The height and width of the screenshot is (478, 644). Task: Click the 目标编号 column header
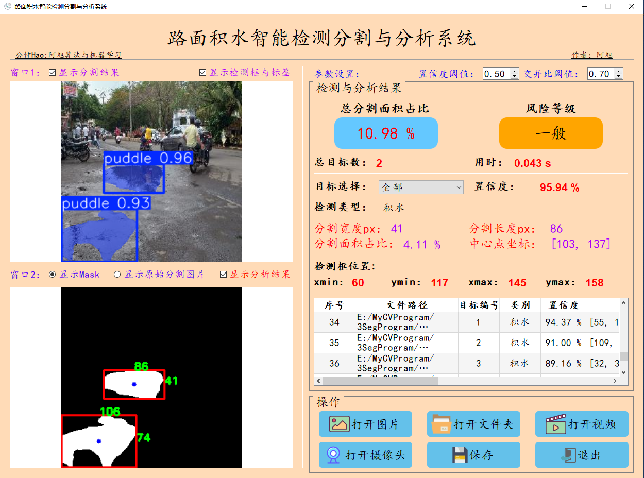pos(479,305)
